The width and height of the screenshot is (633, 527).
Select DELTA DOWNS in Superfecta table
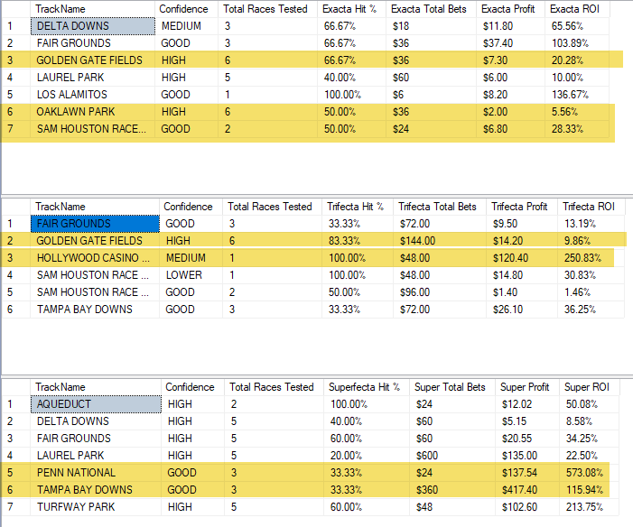coord(96,421)
